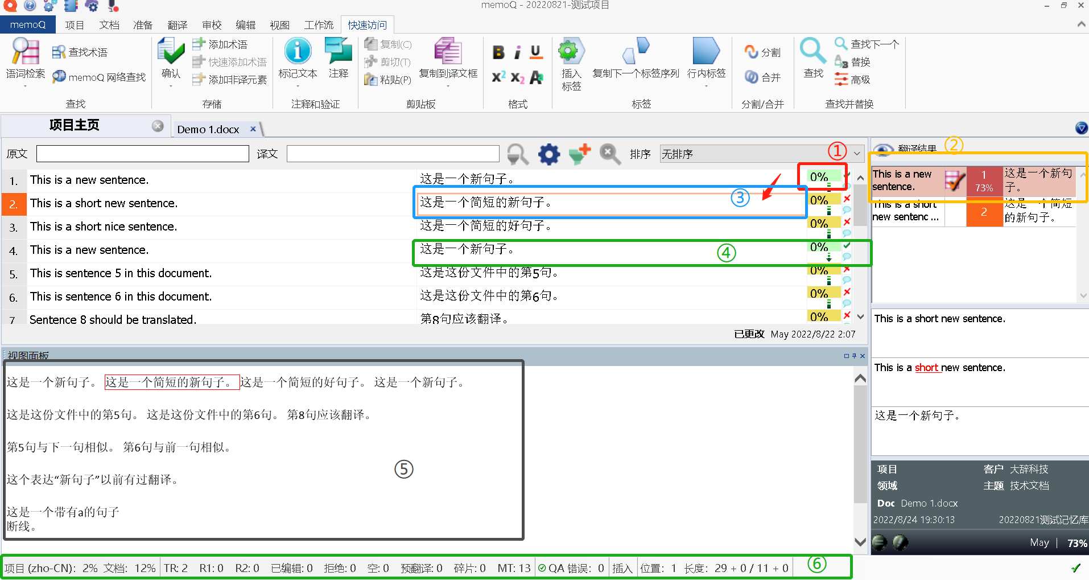This screenshot has height=580, width=1089.
Task: Toggle the red X status of row 3
Action: (847, 222)
